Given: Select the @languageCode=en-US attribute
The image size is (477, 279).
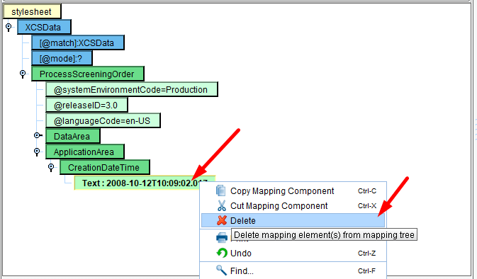Looking at the screenshot, I should coord(103,120).
